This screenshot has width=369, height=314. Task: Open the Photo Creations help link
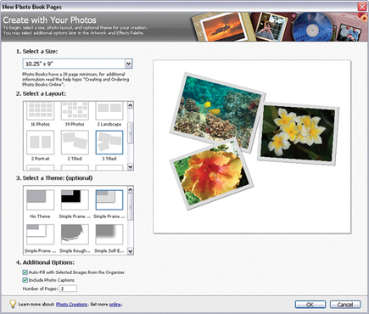click(x=71, y=305)
